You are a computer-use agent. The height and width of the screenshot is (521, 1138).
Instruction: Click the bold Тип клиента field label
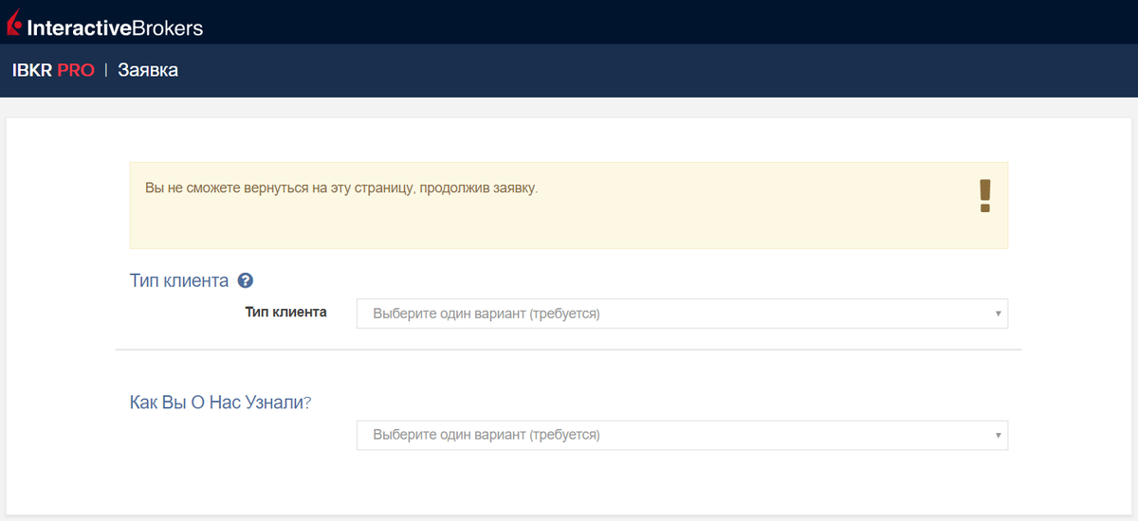pos(285,312)
